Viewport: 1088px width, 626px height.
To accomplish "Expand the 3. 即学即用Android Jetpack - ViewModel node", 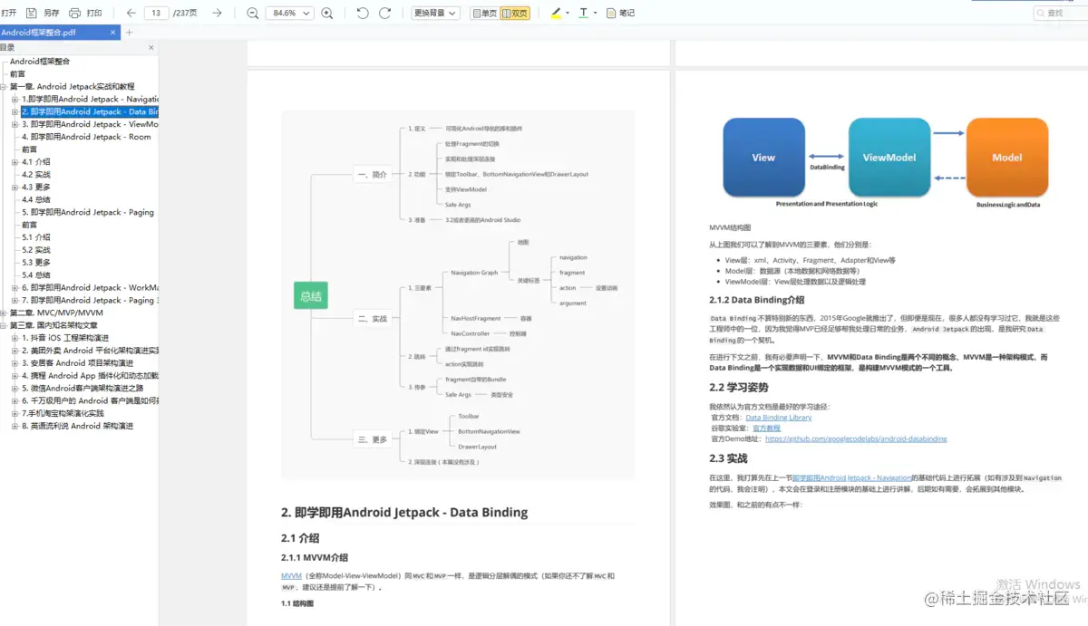I will [x=15, y=124].
